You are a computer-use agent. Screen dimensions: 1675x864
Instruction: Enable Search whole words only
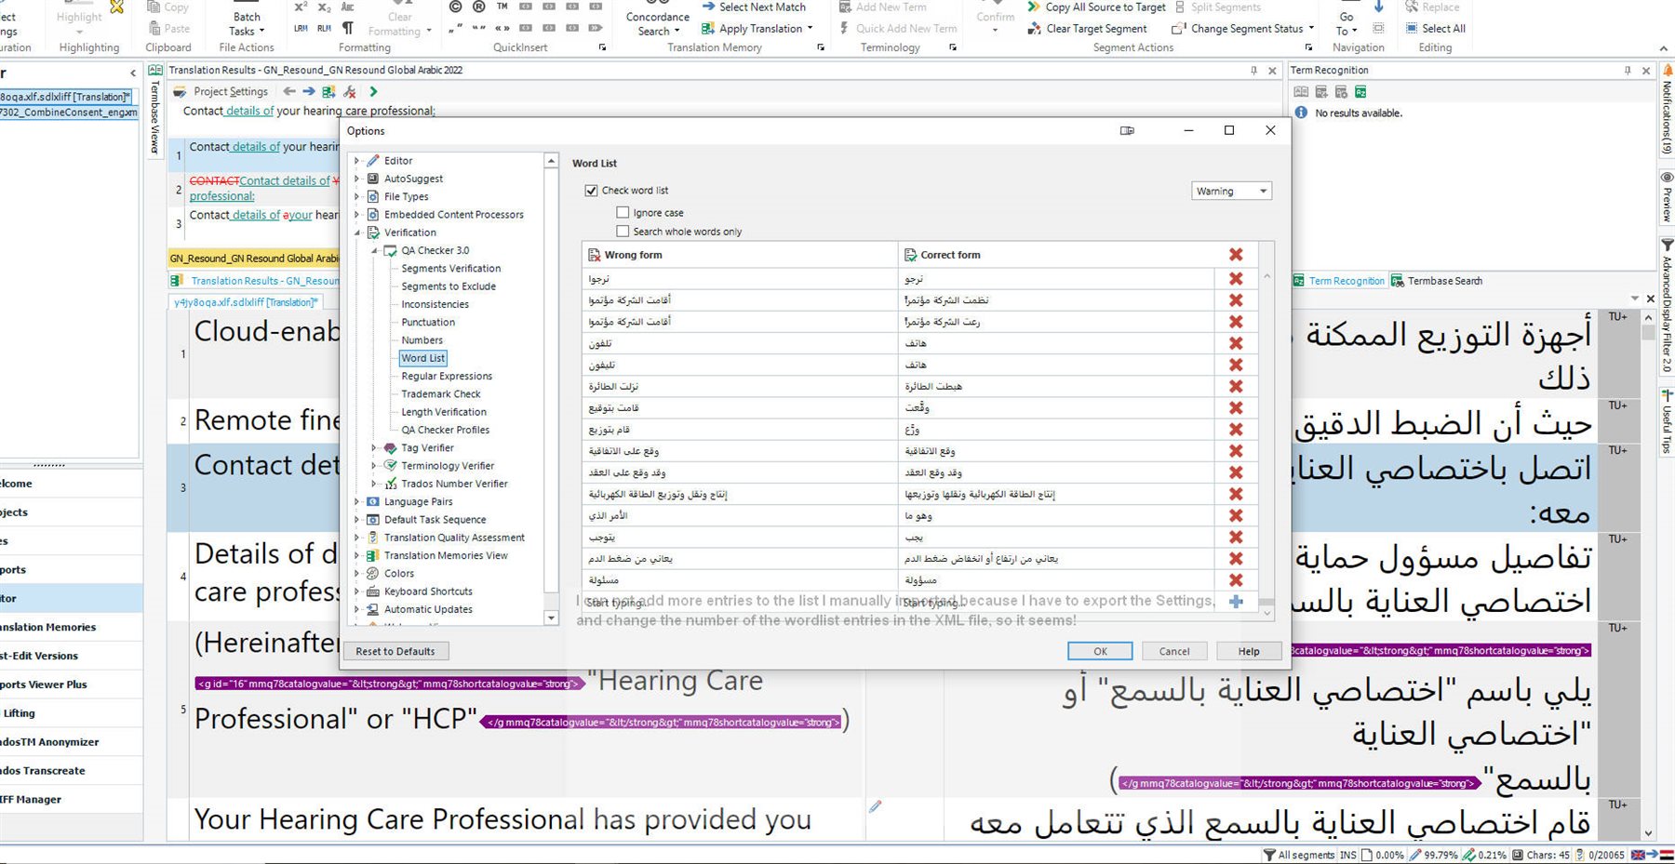[623, 232]
